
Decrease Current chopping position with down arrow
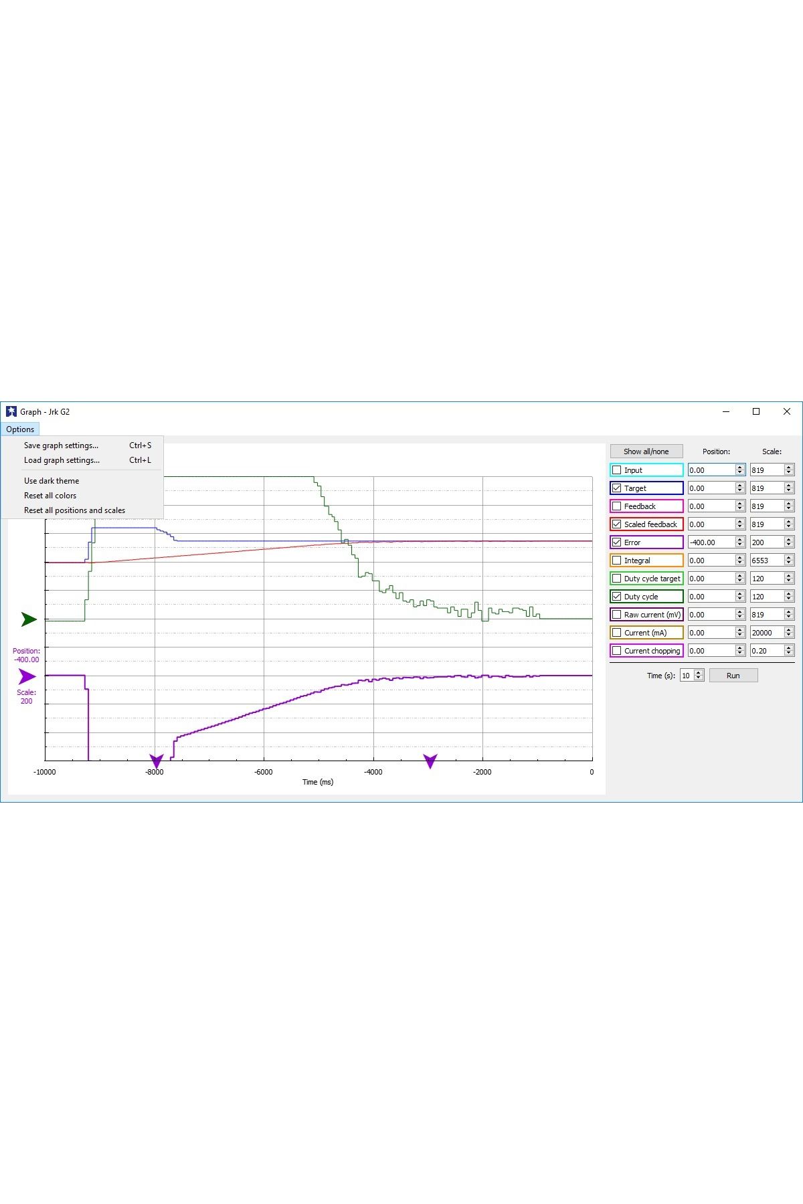740,654
